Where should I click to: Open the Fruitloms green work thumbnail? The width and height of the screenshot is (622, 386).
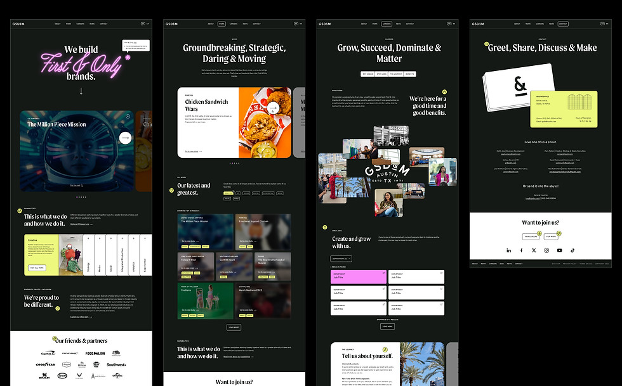pyautogui.click(x=206, y=301)
